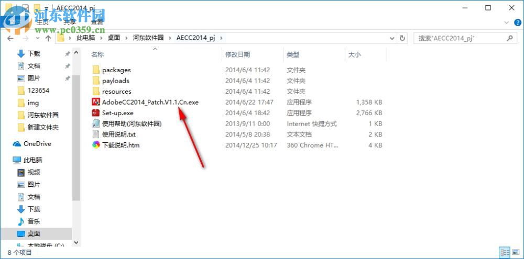Viewport: 524px width, 259px height.
Task: Select 河东软件园 folder in sidebar
Action: pos(43,115)
